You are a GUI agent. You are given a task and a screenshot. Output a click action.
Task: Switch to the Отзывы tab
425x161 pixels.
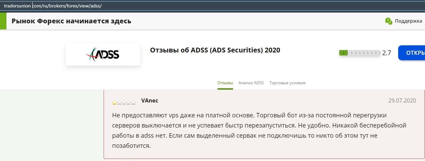pos(225,83)
